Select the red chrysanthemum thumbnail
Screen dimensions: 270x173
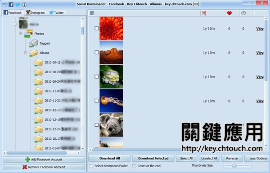[112, 28]
